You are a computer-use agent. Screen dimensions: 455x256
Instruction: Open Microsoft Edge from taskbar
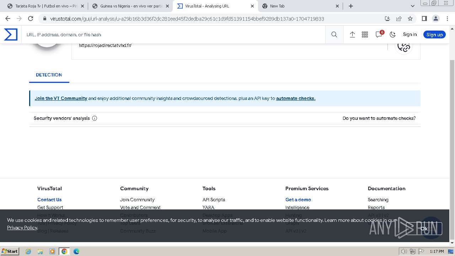pyautogui.click(x=76, y=251)
